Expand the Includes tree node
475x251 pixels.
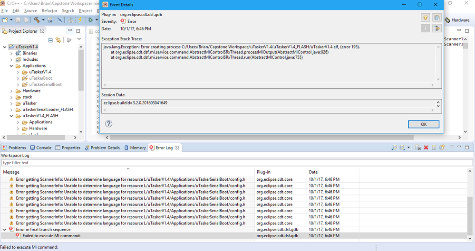pos(11,60)
